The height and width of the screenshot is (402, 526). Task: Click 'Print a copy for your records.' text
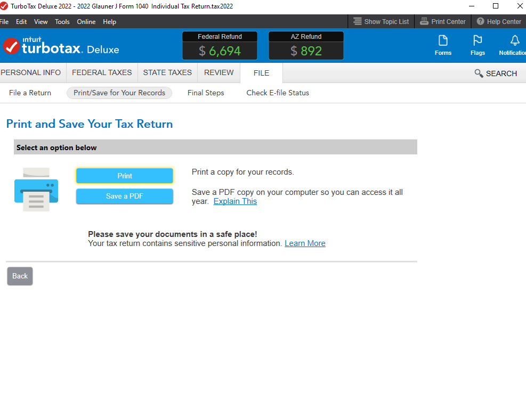point(243,172)
